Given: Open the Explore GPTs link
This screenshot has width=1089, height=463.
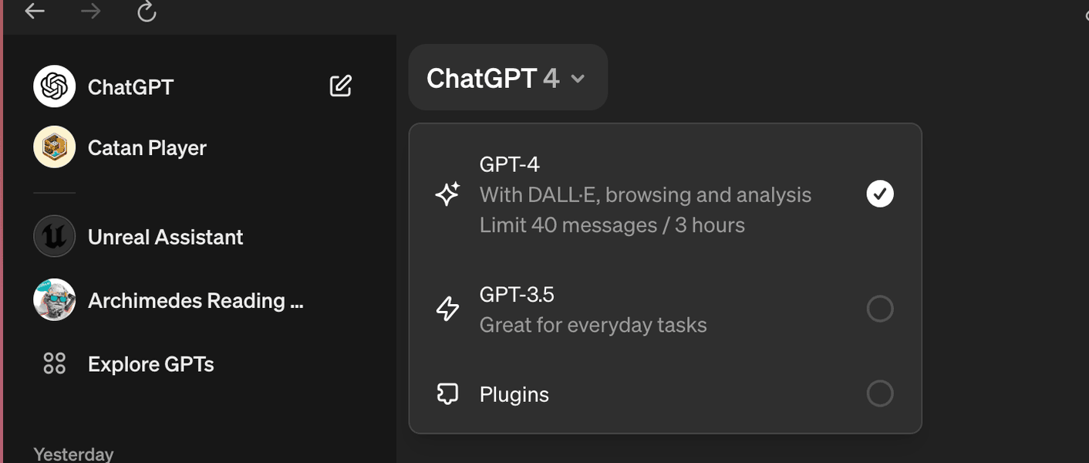Looking at the screenshot, I should [150, 364].
